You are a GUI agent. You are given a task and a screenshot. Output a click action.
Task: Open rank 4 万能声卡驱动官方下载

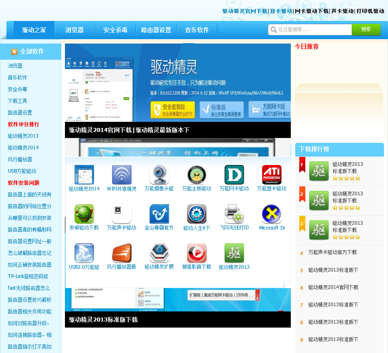pos(333,253)
